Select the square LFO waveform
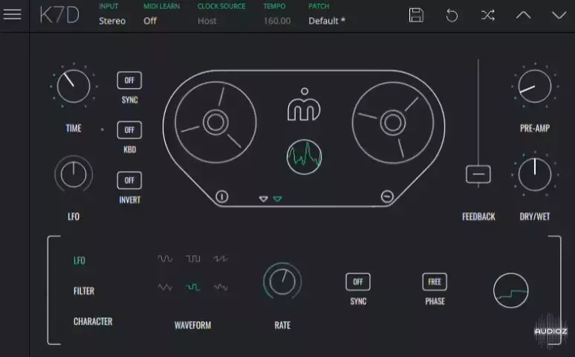The image size is (575, 357). (193, 259)
